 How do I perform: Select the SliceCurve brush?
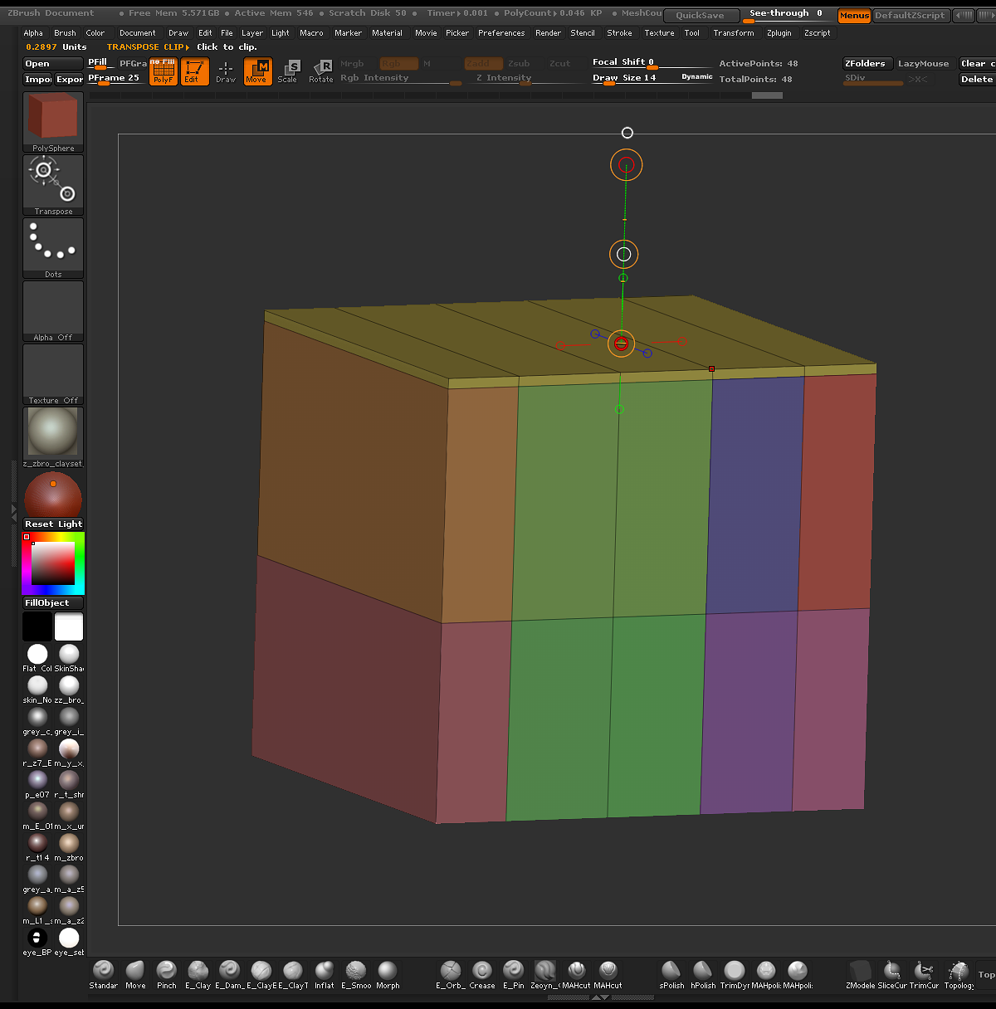(x=892, y=975)
